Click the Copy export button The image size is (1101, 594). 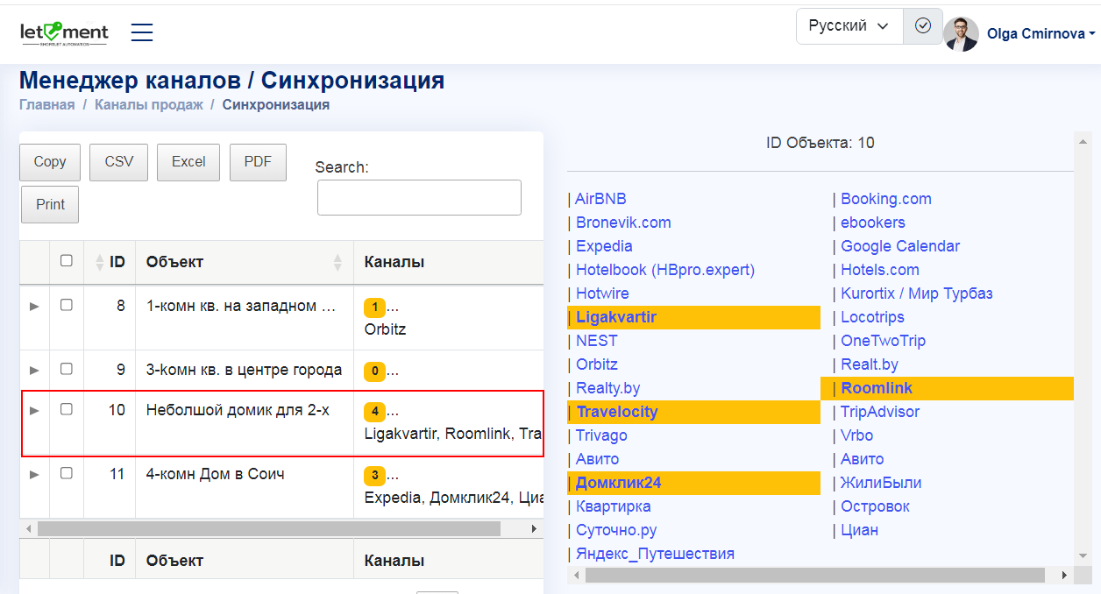click(50, 162)
